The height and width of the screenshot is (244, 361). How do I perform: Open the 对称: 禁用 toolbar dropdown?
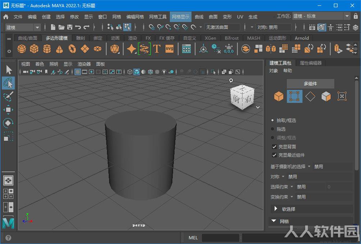(274, 27)
